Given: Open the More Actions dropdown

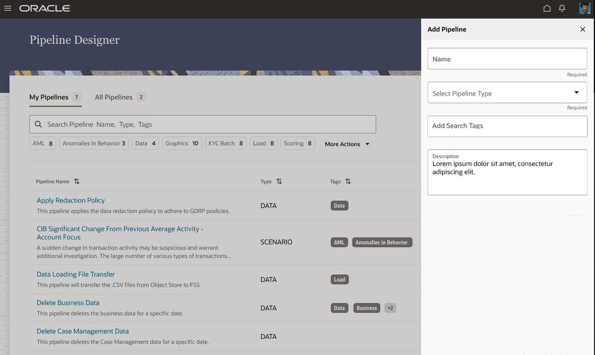Looking at the screenshot, I should coord(347,144).
